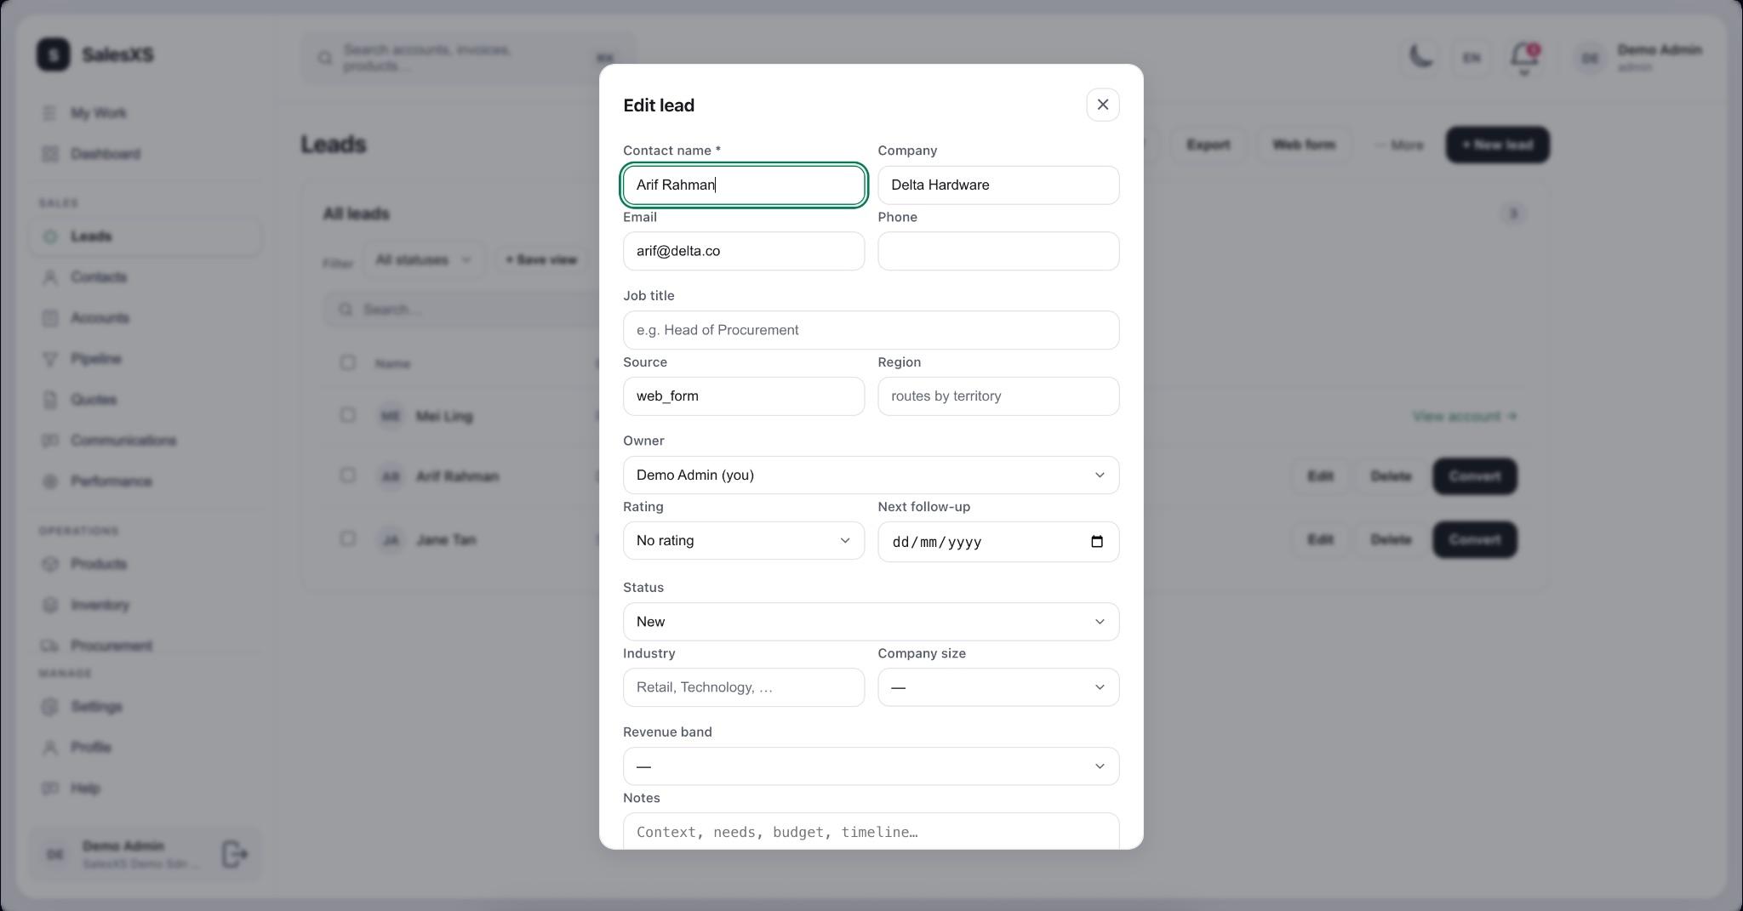The width and height of the screenshot is (1743, 911).
Task: Click the Settings gear icon in sidebar
Action: pyautogui.click(x=50, y=707)
